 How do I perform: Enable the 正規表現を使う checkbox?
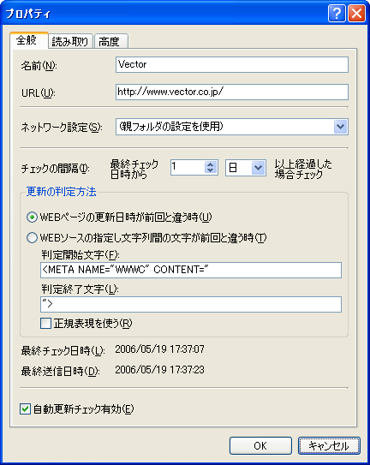pyautogui.click(x=45, y=323)
